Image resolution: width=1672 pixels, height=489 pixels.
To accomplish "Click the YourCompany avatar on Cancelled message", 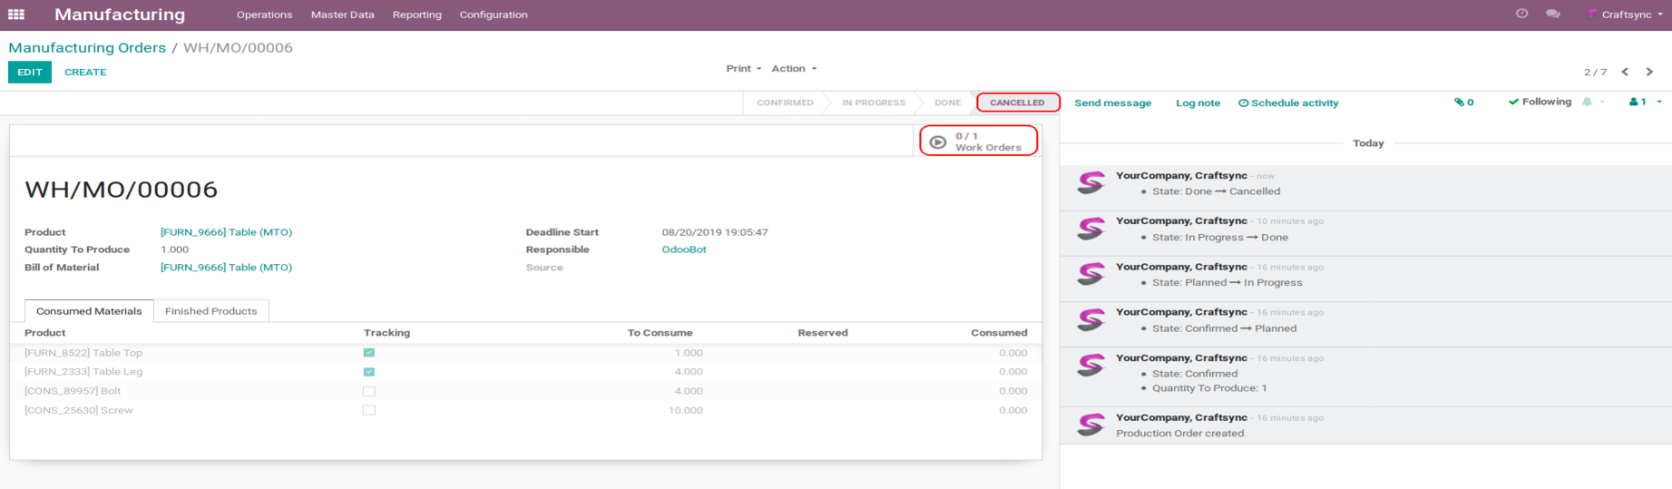I will click(1090, 183).
